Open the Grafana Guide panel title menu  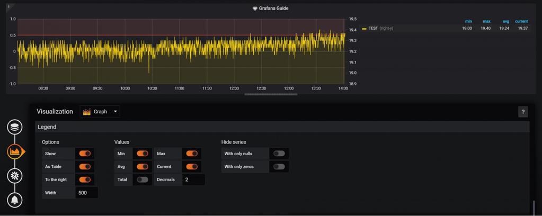coord(273,8)
